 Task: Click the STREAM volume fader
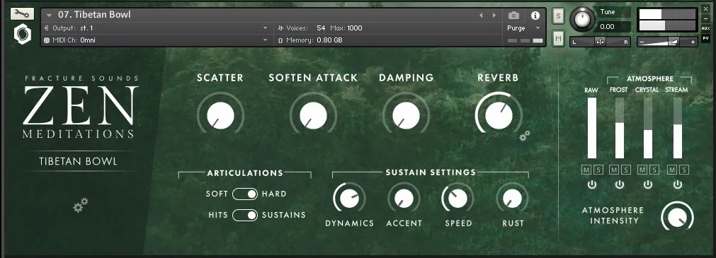point(678,128)
